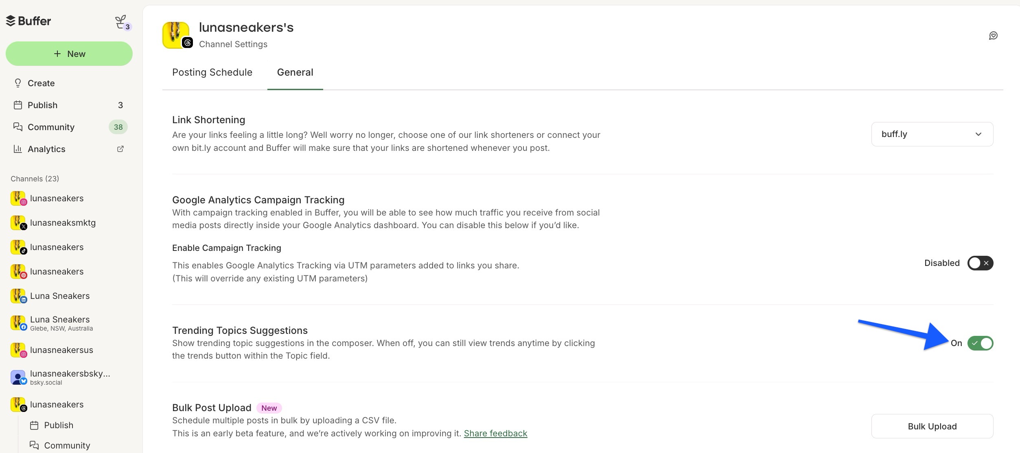Image resolution: width=1020 pixels, height=453 pixels.
Task: Select lunasneakersus Instagram channel
Action: pyautogui.click(x=69, y=350)
